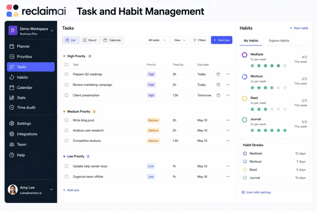
Task: Expand the Amy Lee account menu
Action: tap(51, 189)
